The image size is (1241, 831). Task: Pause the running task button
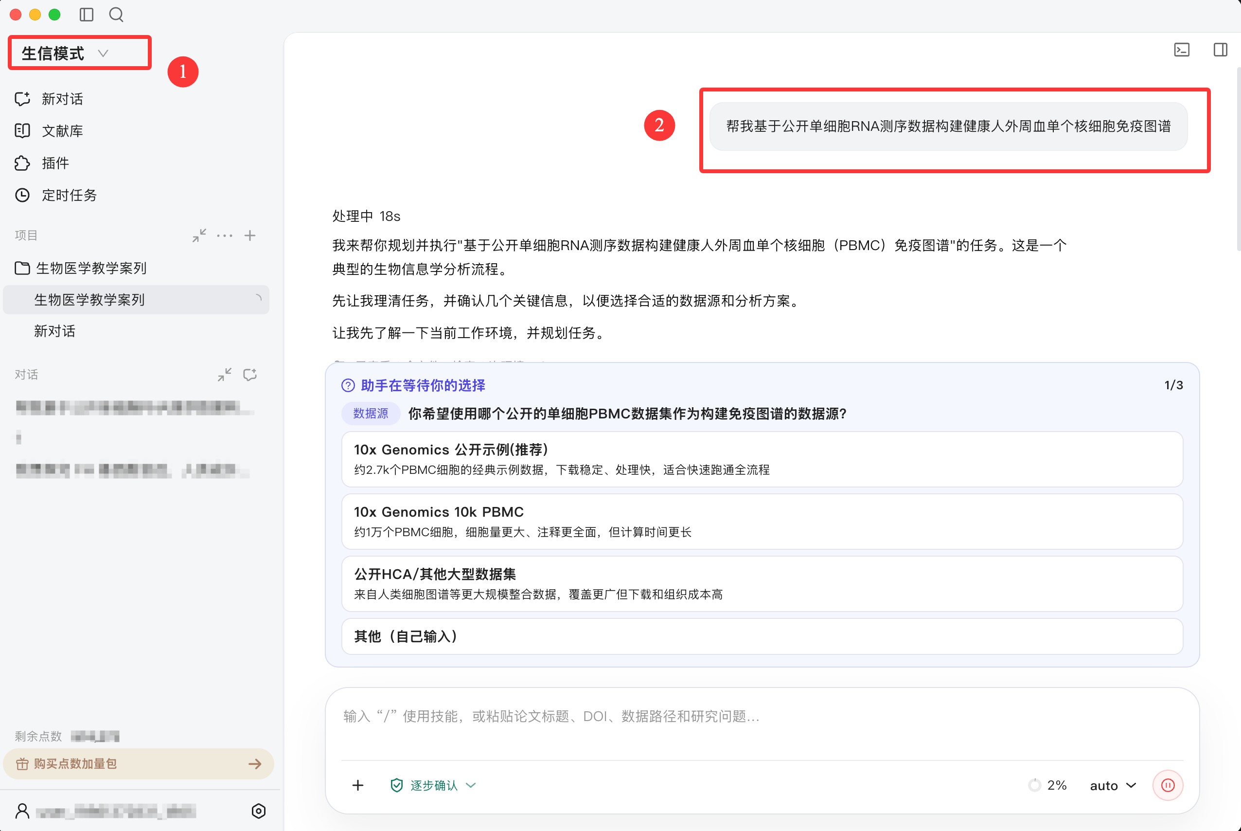coord(1168,785)
